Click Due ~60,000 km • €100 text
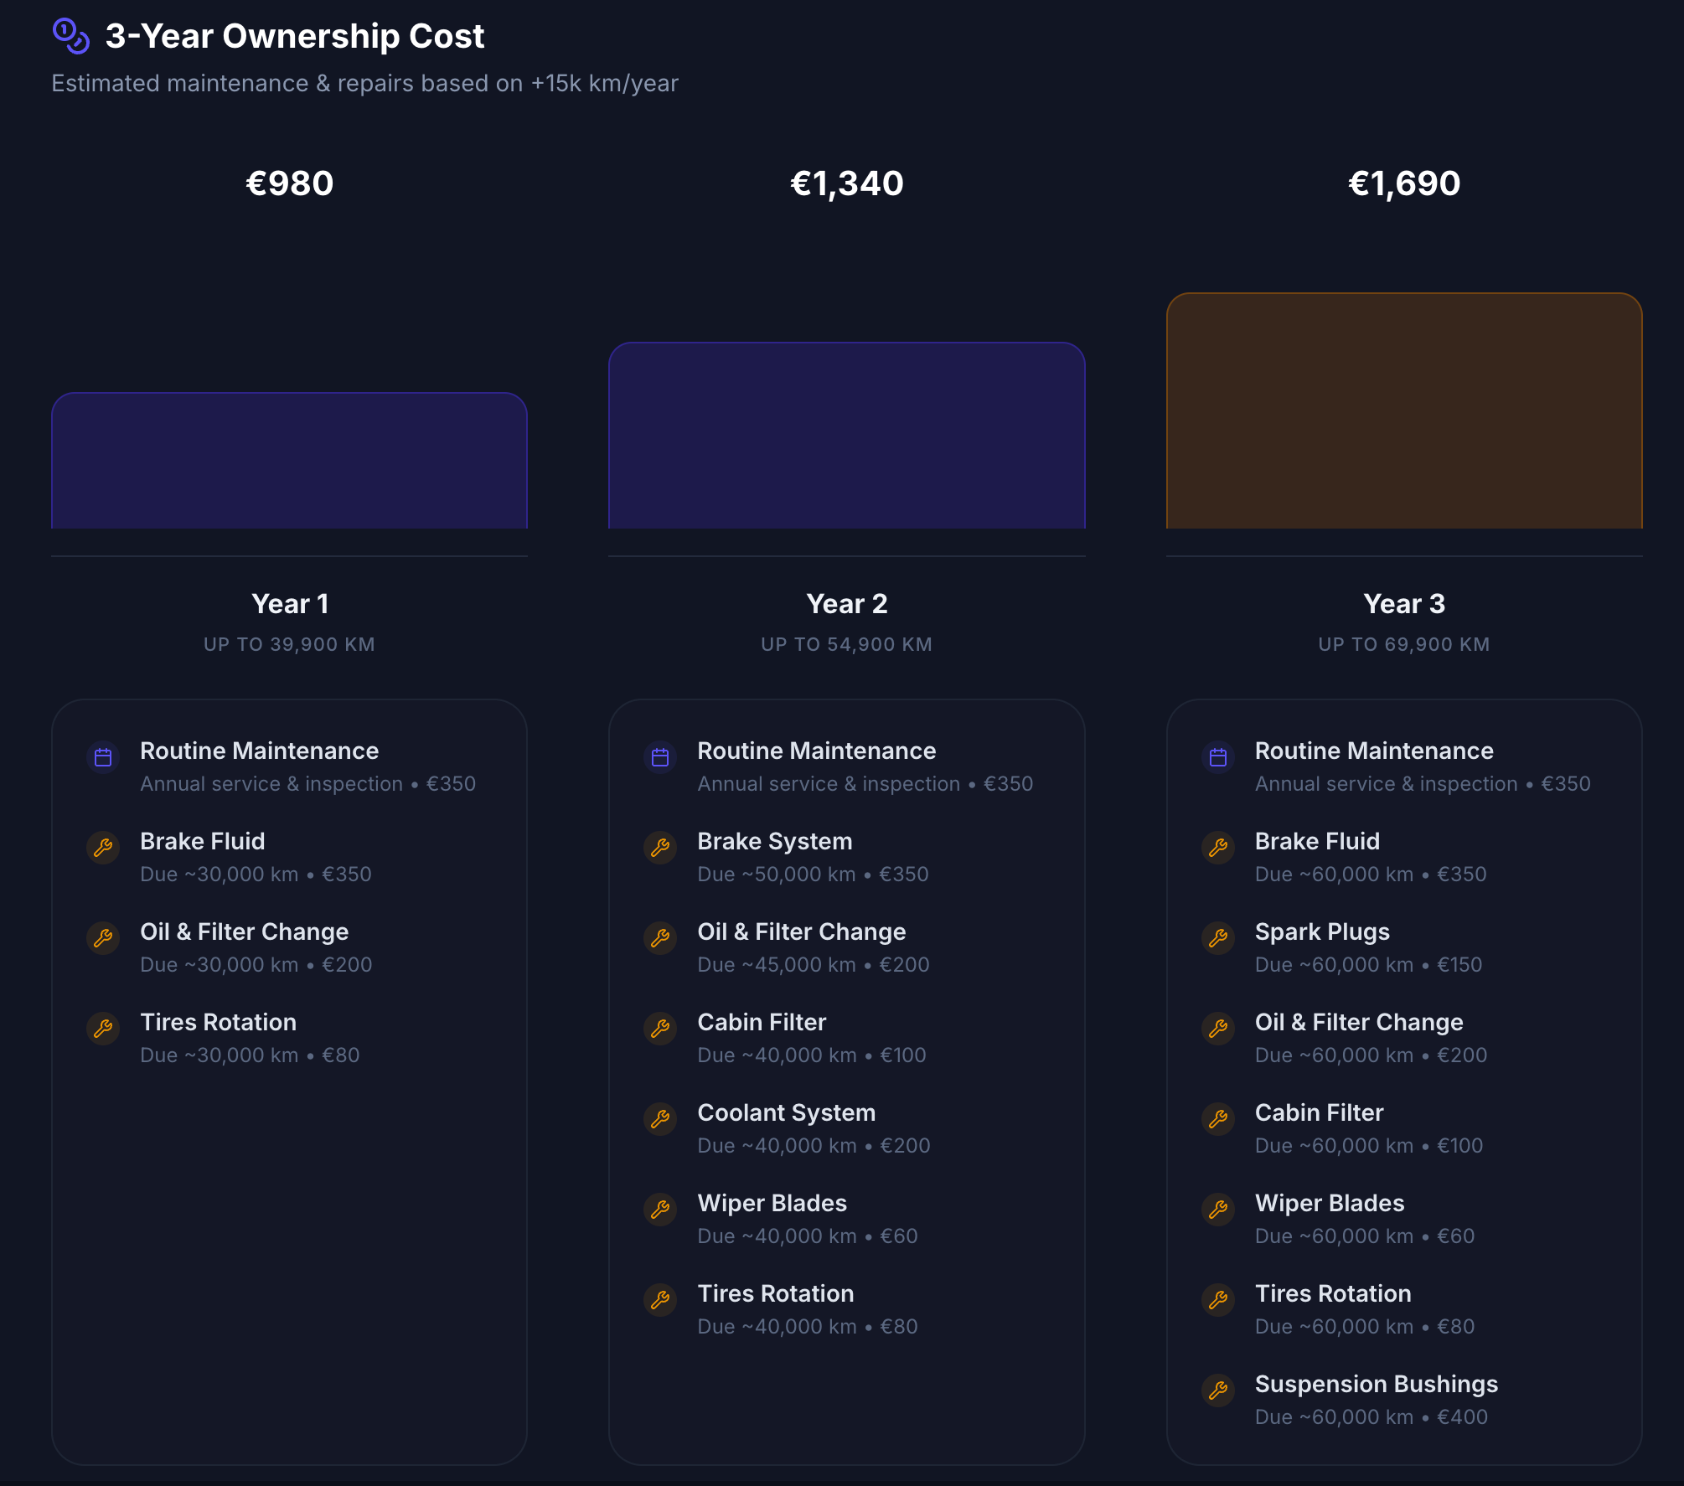This screenshot has height=1486, width=1684. tap(1369, 1146)
